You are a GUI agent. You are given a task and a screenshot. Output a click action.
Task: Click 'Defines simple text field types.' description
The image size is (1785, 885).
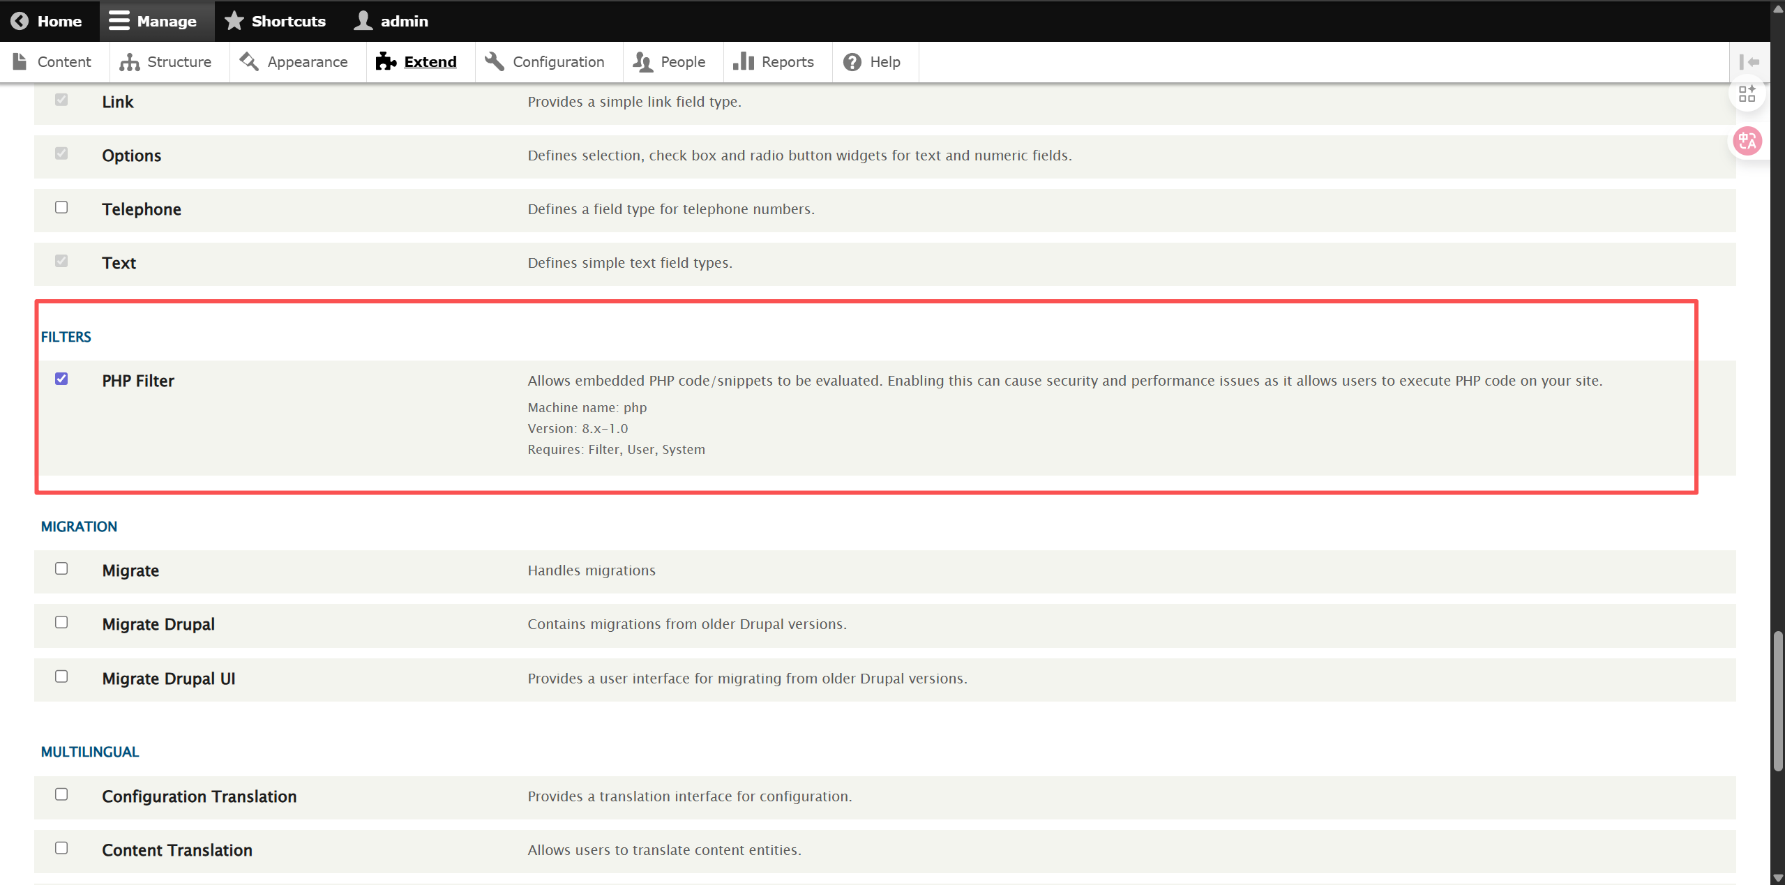(x=630, y=263)
